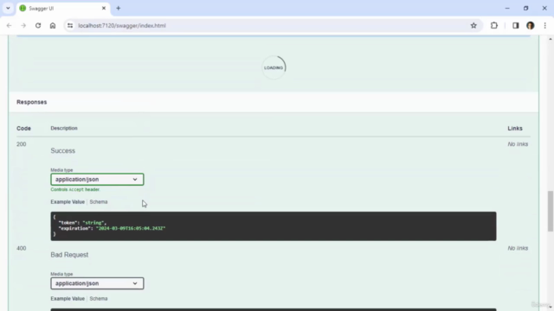Click the "Controls Accept header." note
Screen dimensions: 554x311
pyautogui.click(x=75, y=189)
